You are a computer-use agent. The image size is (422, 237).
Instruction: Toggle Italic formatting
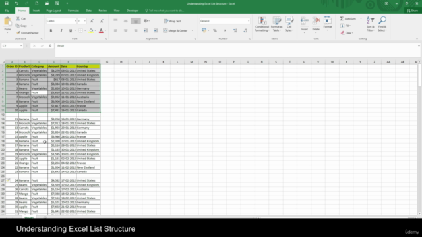pyautogui.click(x=61, y=31)
